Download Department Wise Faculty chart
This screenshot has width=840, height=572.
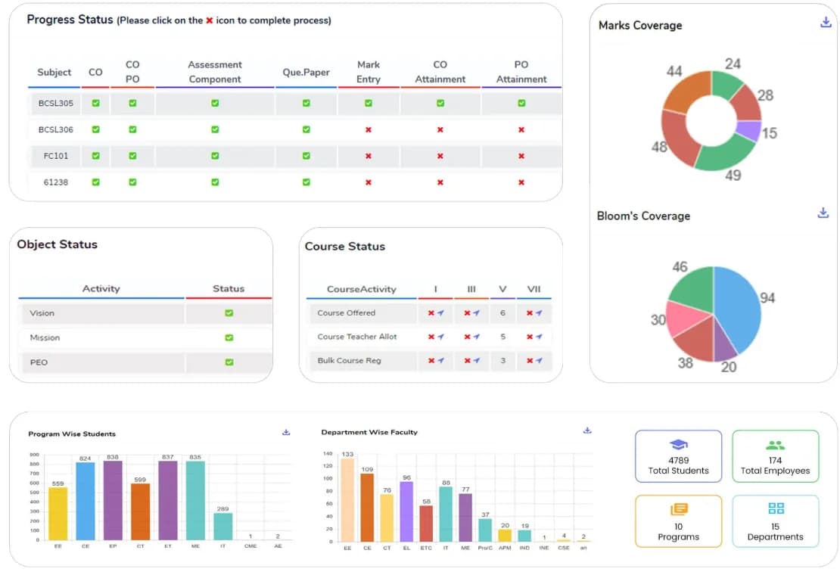587,430
